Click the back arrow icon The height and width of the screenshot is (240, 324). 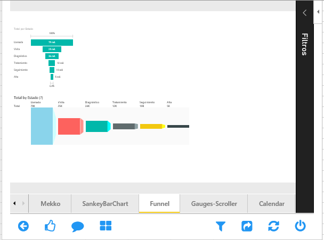point(23,226)
